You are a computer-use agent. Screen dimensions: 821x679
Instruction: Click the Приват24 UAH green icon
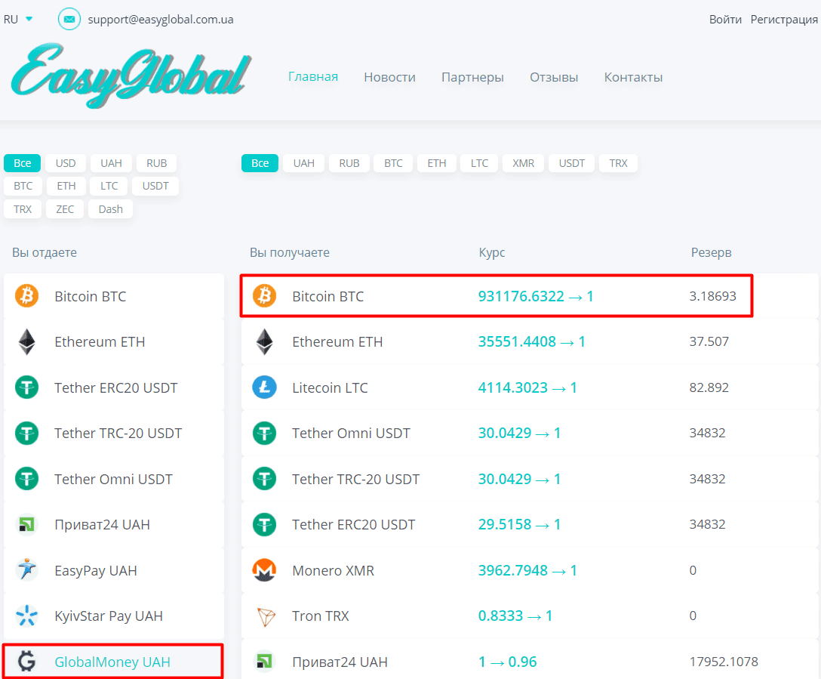26,524
